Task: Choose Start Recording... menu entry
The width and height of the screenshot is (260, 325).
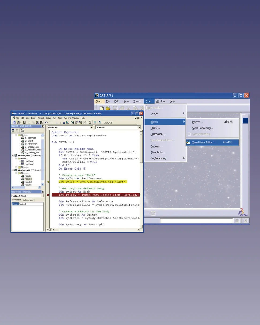Action: (x=202, y=128)
